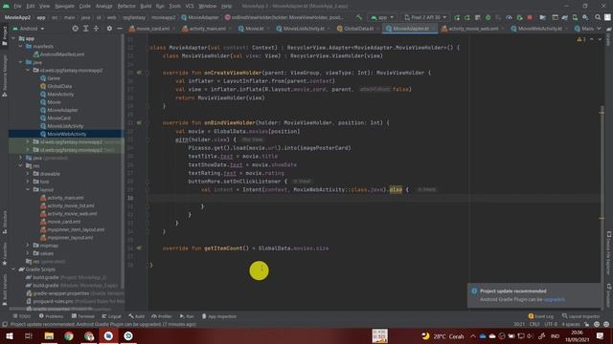
Task: Click the Profile app icon in toolbar
Action: (x=509, y=17)
